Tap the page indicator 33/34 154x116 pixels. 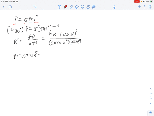point(150,96)
